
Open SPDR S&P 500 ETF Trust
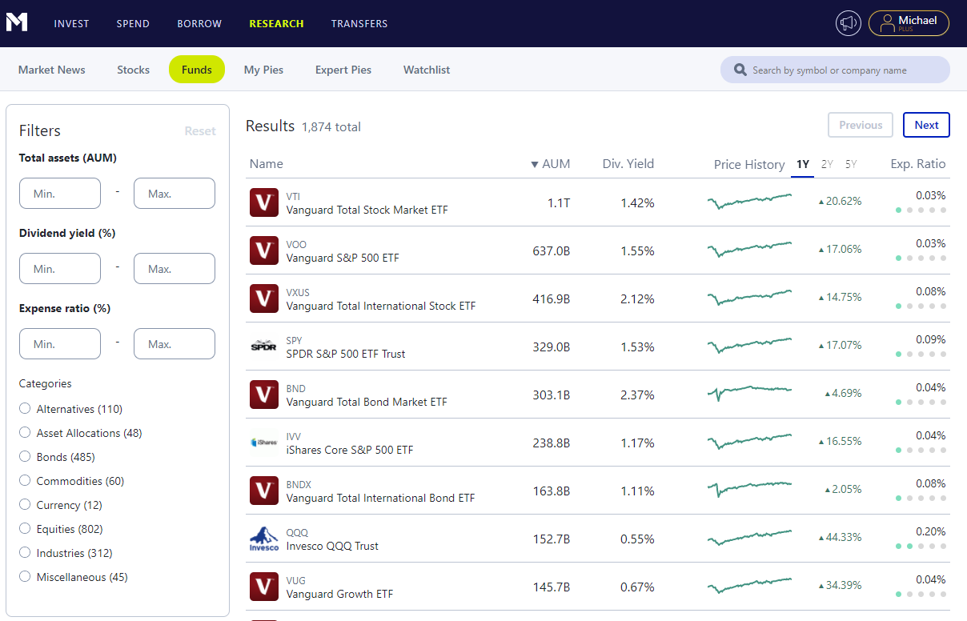(346, 355)
